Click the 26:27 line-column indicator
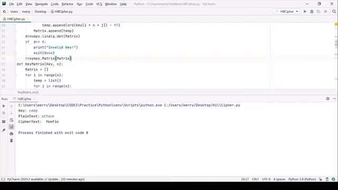This screenshot has height=190, width=338. coord(245,179)
